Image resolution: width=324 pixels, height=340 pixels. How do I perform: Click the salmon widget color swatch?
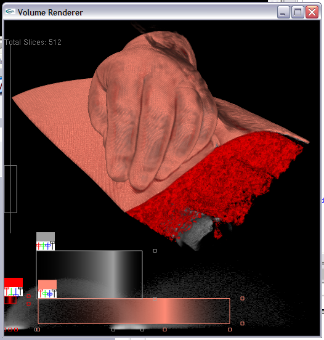pos(47,285)
